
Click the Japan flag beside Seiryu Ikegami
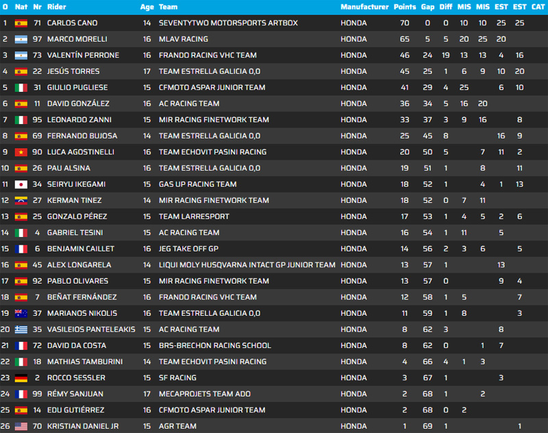21,184
